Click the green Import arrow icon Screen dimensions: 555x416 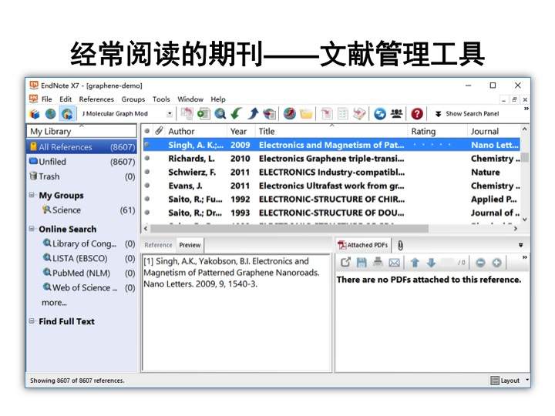[x=236, y=113]
